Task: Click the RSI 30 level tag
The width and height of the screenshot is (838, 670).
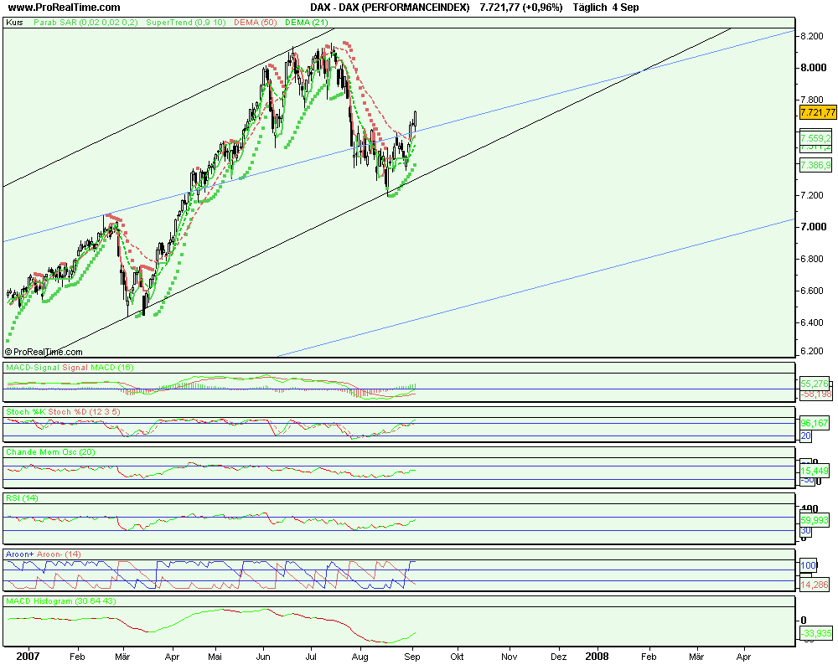Action: [x=805, y=530]
